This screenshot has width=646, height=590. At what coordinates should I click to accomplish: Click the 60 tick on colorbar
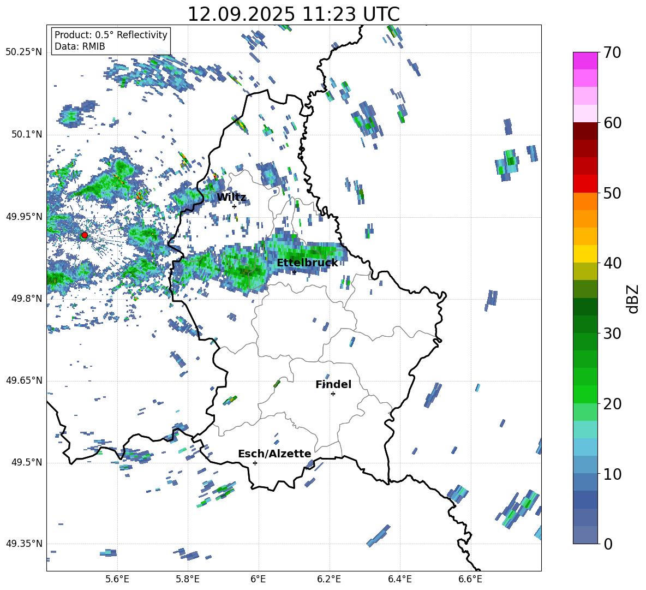click(612, 123)
